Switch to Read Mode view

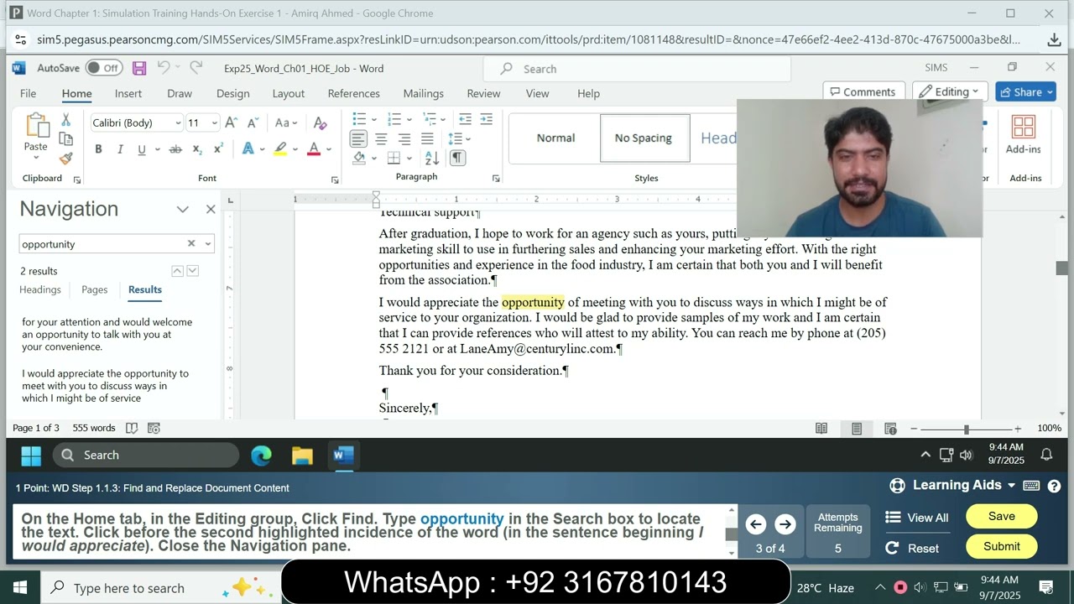pos(821,429)
